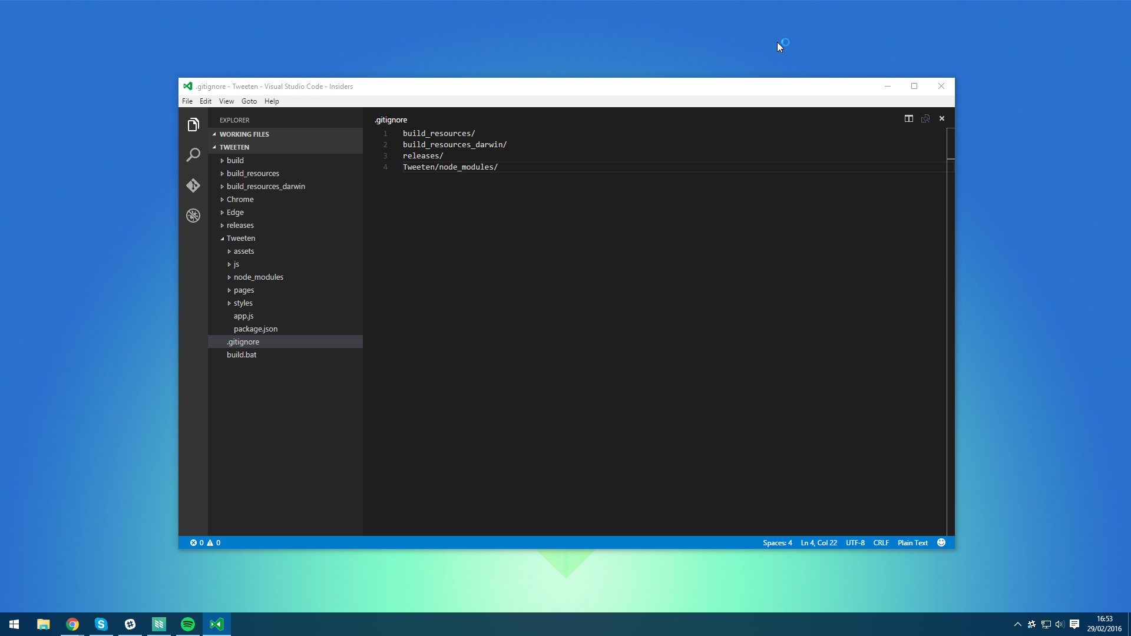Show hidden system tray icons
The image size is (1131, 636).
pyautogui.click(x=1017, y=624)
